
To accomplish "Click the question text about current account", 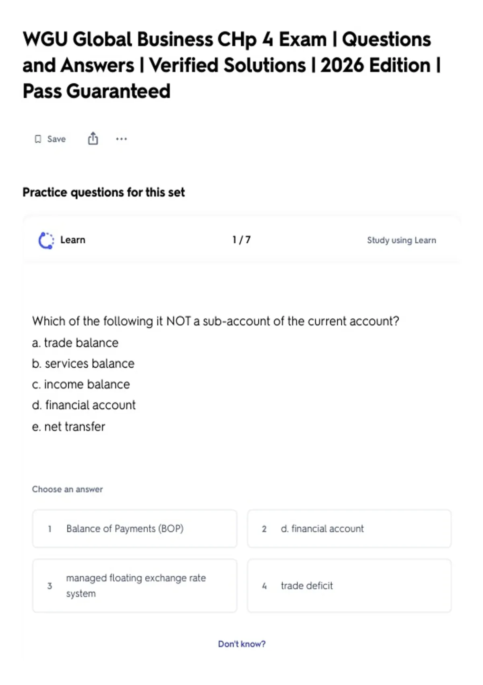I will click(x=215, y=321).
